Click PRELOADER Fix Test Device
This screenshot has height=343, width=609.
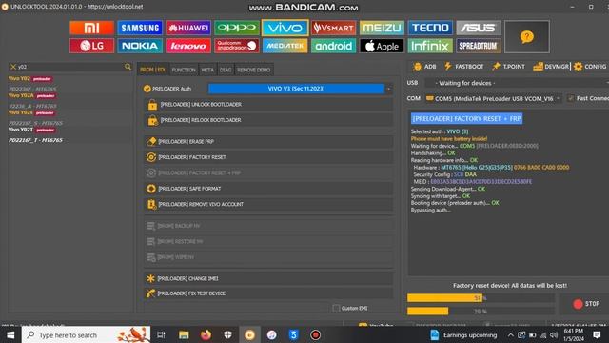point(268,293)
